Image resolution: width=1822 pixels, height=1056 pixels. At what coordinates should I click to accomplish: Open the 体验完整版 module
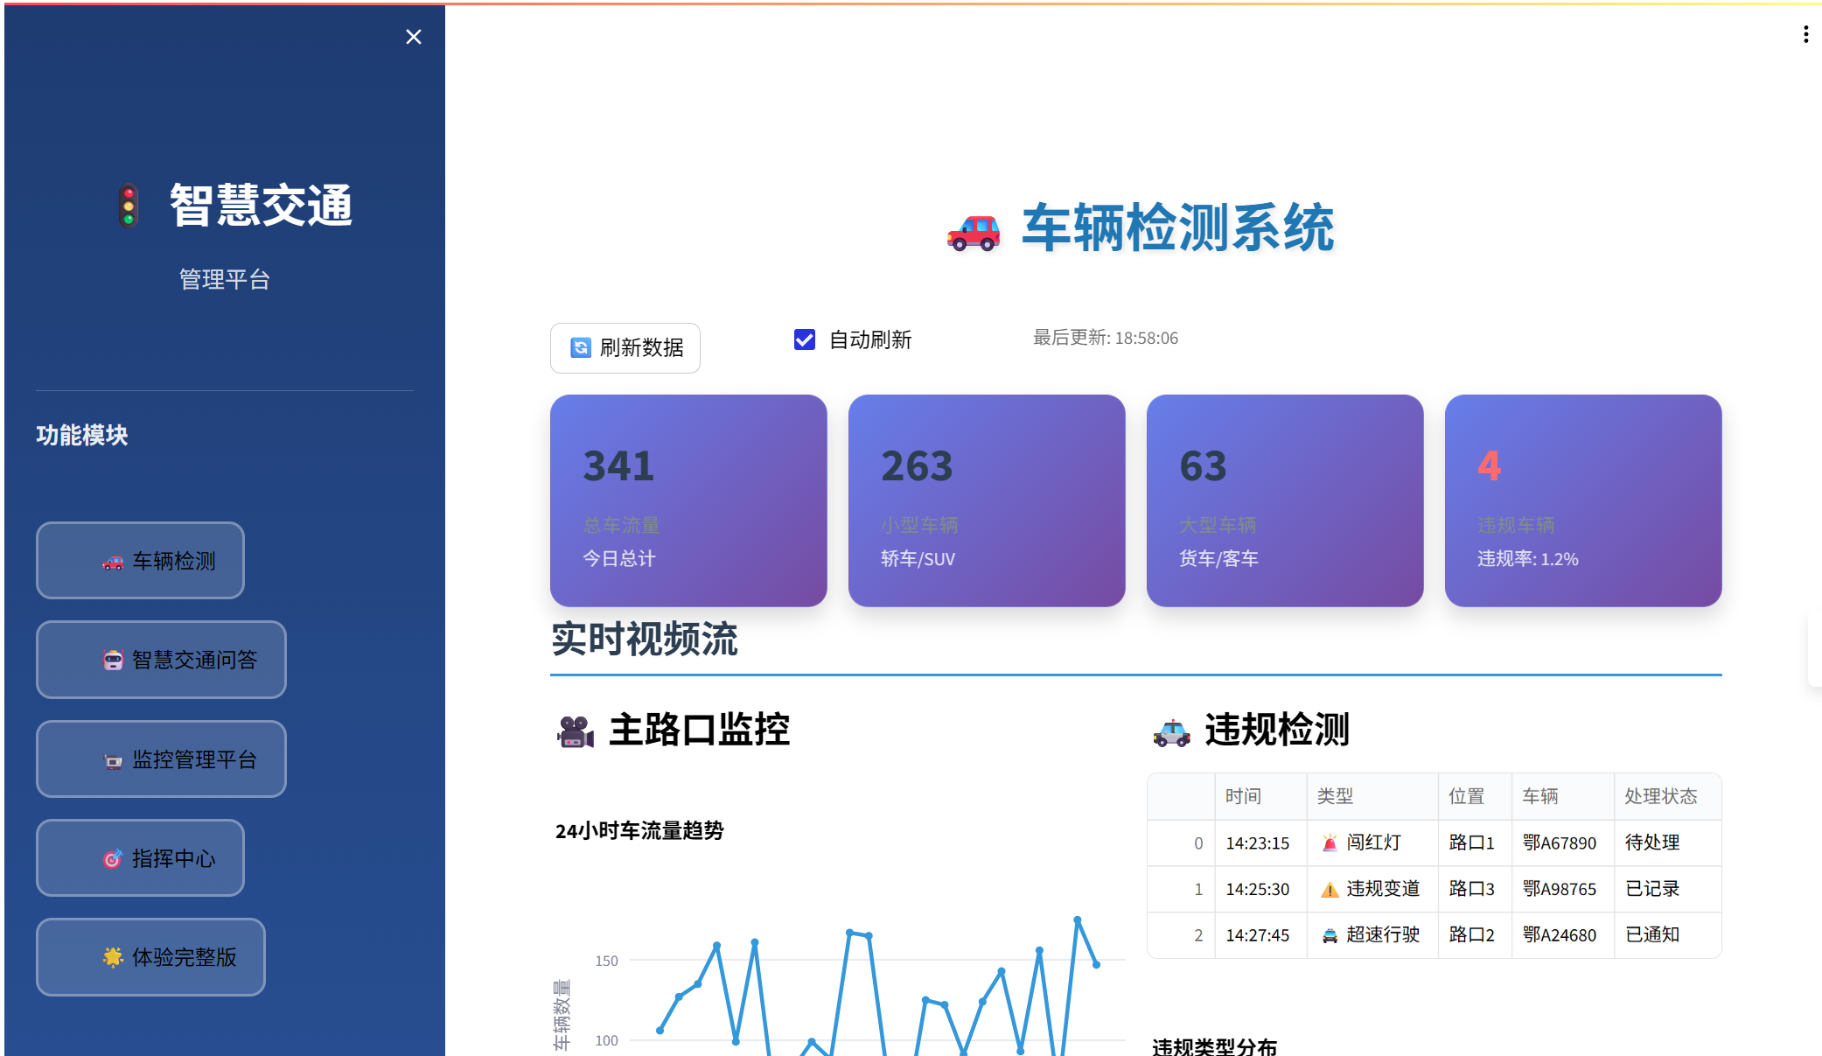pyautogui.click(x=150, y=957)
